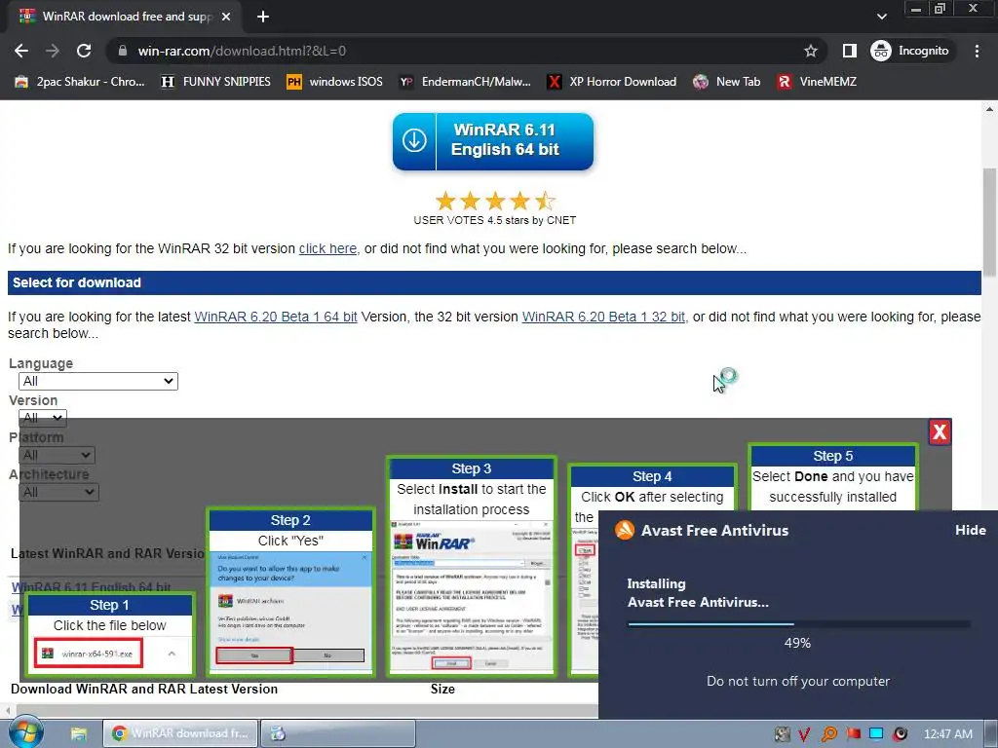Open 2pac Shakur bookmark

point(80,82)
